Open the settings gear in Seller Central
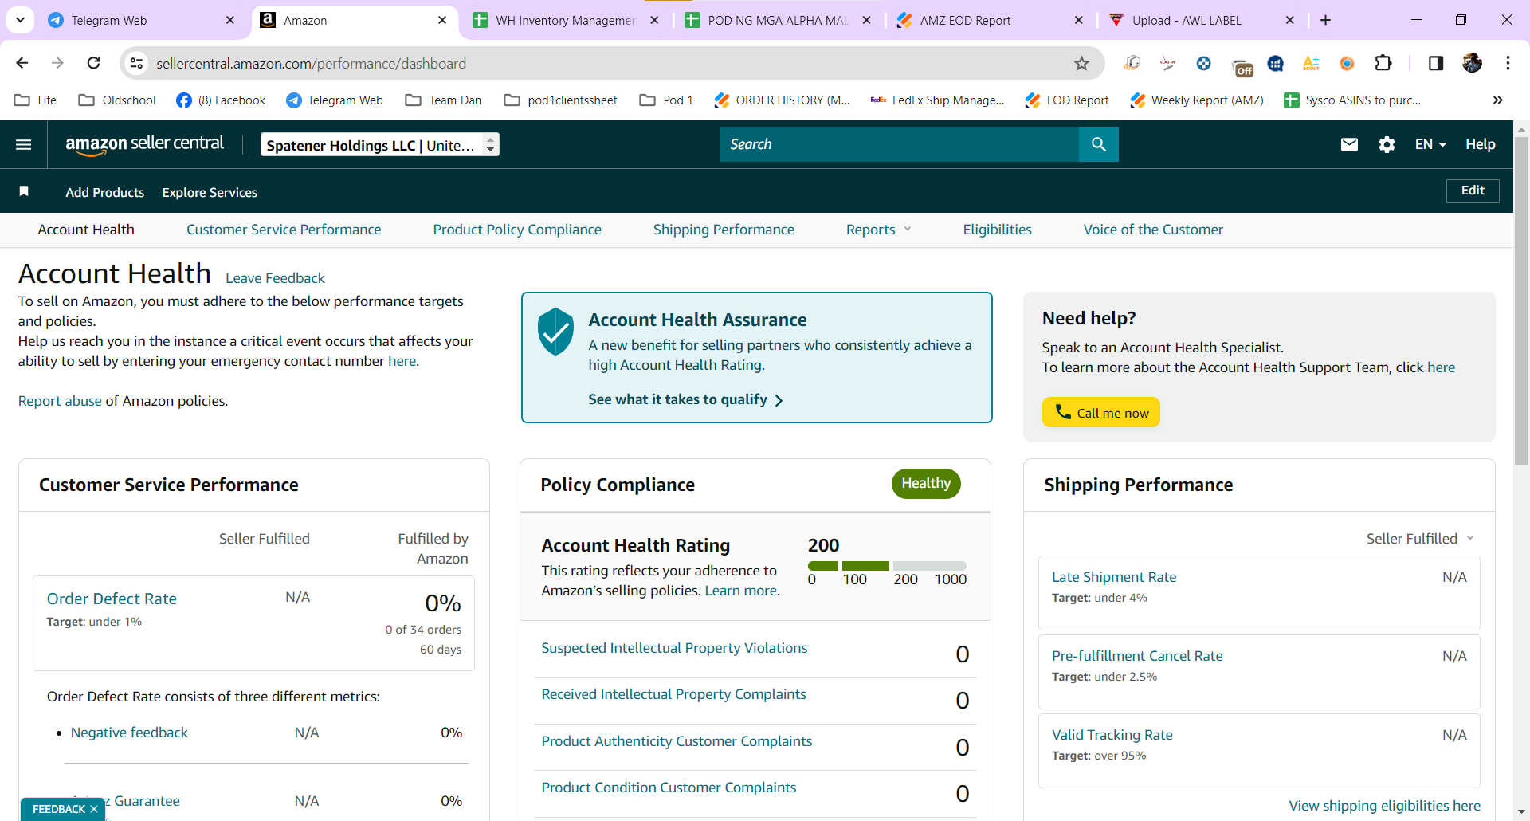This screenshot has height=821, width=1530. coord(1387,144)
